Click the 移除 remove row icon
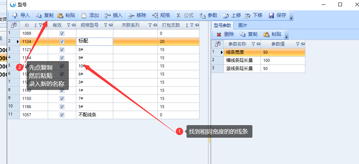Image resolution: width=359 pixels, height=164 pixels. point(131,16)
